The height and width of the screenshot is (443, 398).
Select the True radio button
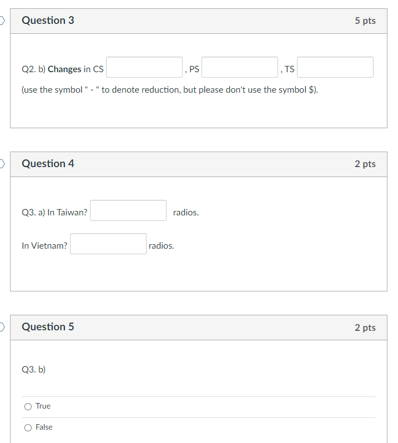pos(28,406)
